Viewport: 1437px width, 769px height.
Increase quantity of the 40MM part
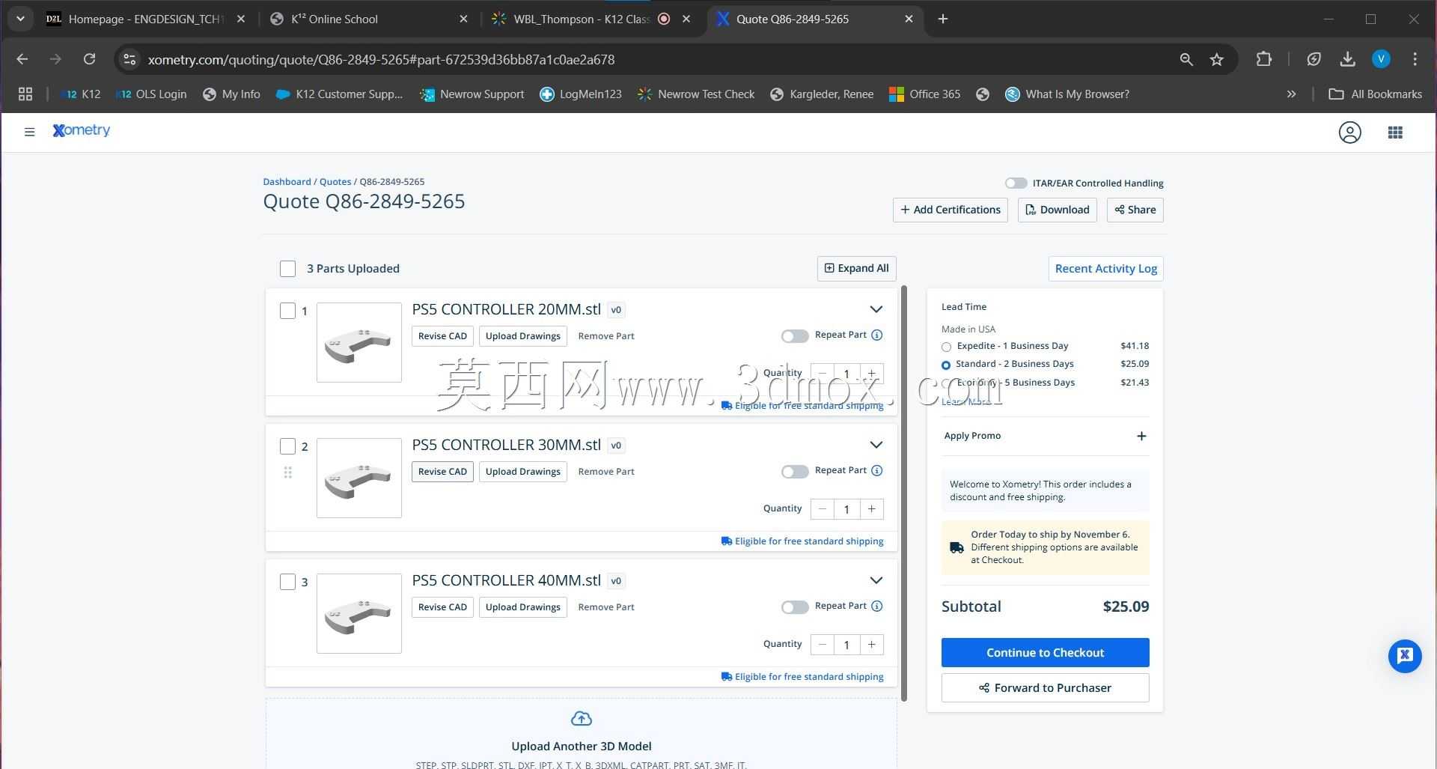click(x=871, y=645)
